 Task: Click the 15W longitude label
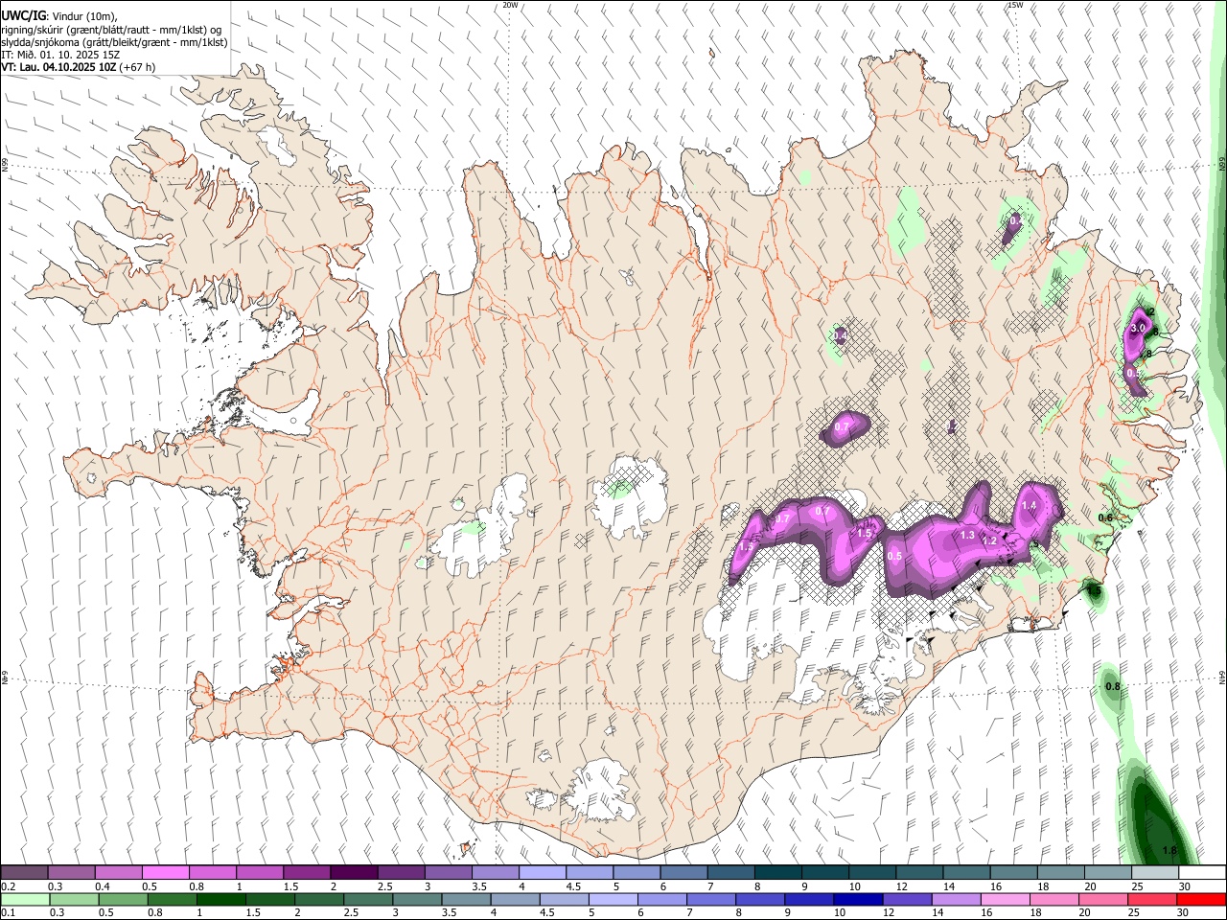(x=1015, y=5)
